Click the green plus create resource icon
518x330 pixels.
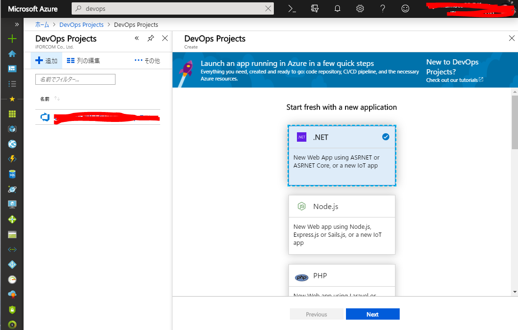pyautogui.click(x=12, y=39)
